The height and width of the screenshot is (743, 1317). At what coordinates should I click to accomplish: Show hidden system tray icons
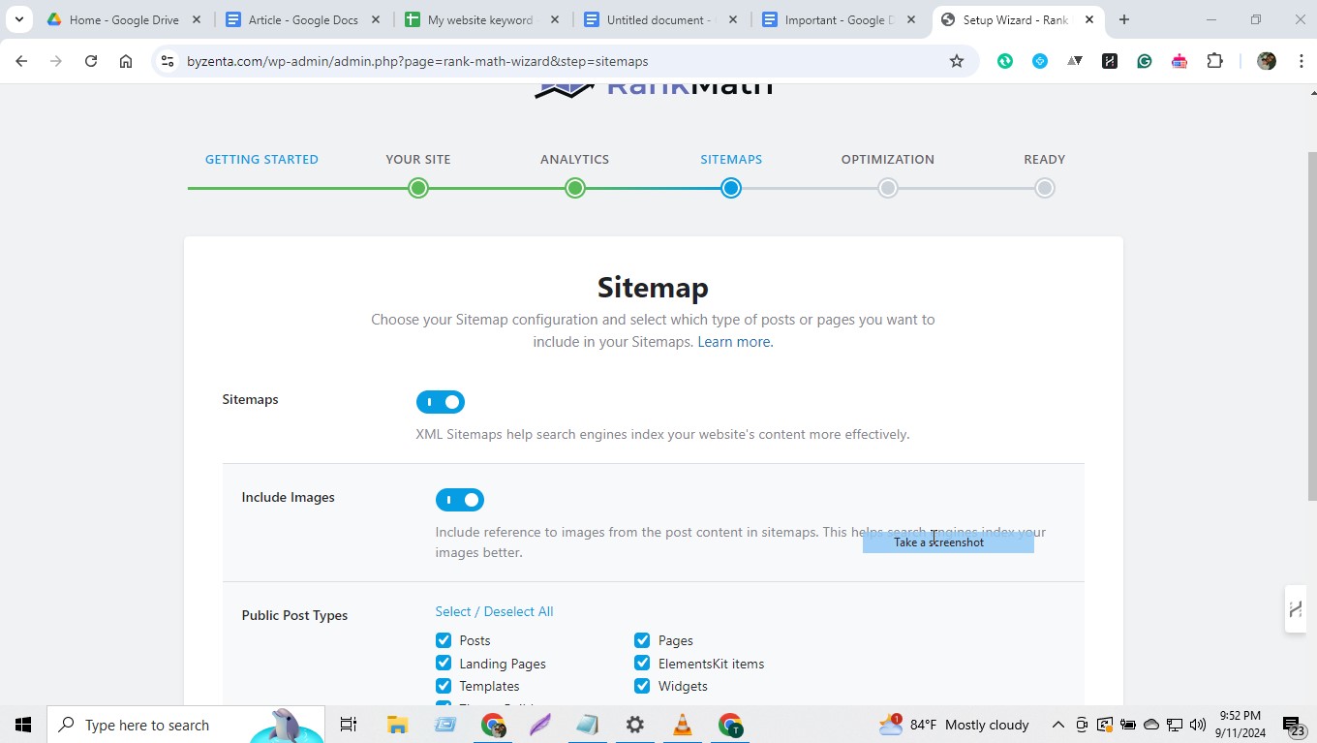(x=1058, y=725)
